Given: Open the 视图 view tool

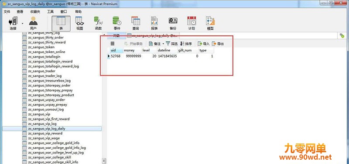Looking at the screenshot, I should pos(79,23).
